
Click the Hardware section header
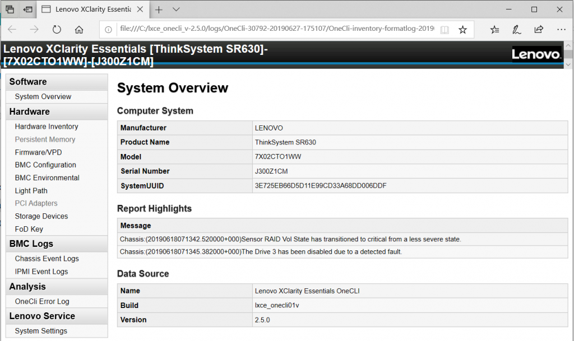pyautogui.click(x=57, y=111)
